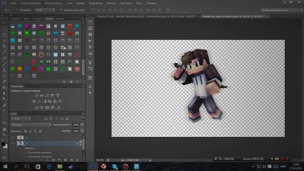Switch to the Новый арт для туториала.png tab
304x171 pixels.
pyautogui.click(x=234, y=17)
